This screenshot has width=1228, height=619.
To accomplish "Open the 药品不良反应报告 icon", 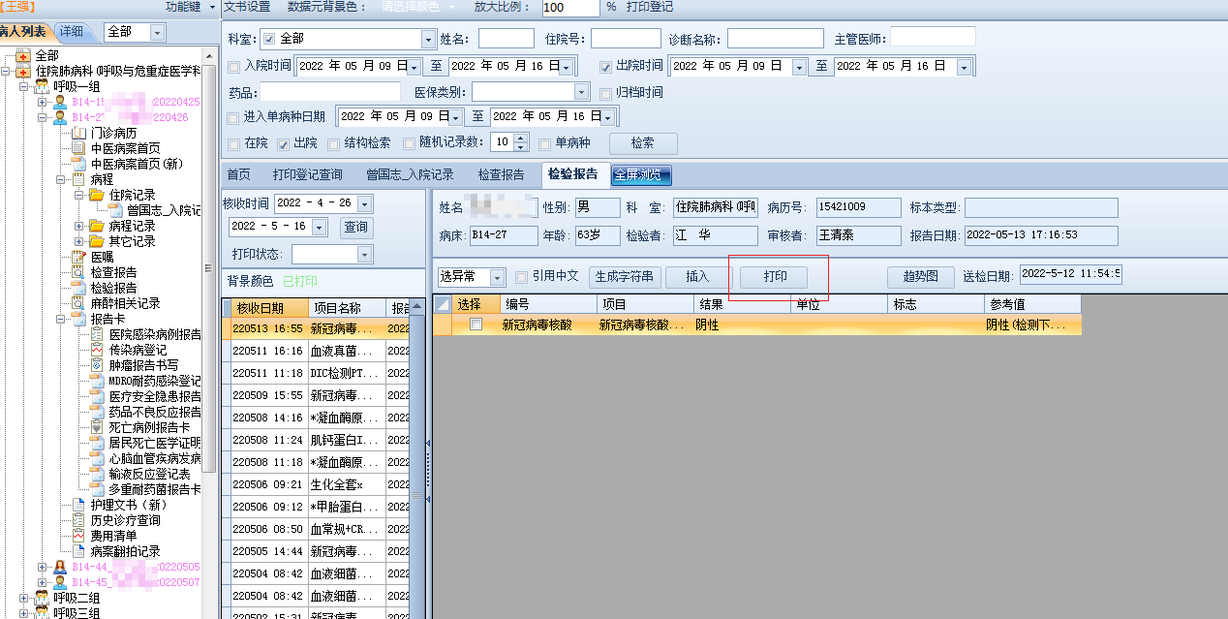I will click(97, 412).
